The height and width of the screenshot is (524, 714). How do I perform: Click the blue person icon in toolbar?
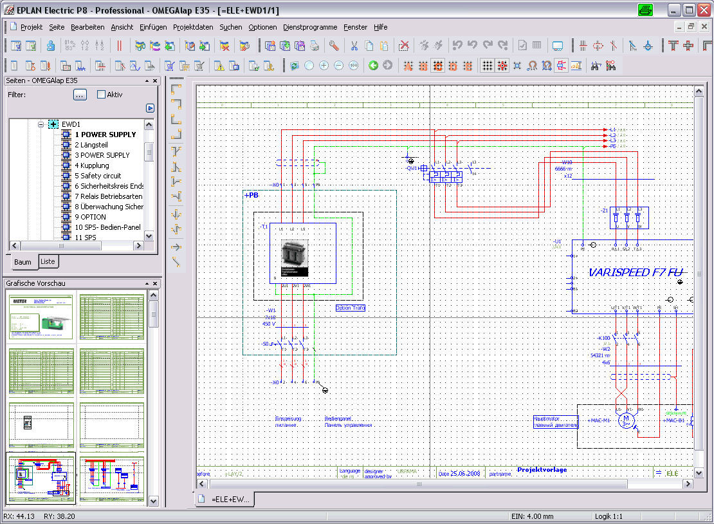51,46
